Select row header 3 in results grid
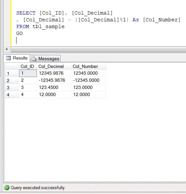 12,88
